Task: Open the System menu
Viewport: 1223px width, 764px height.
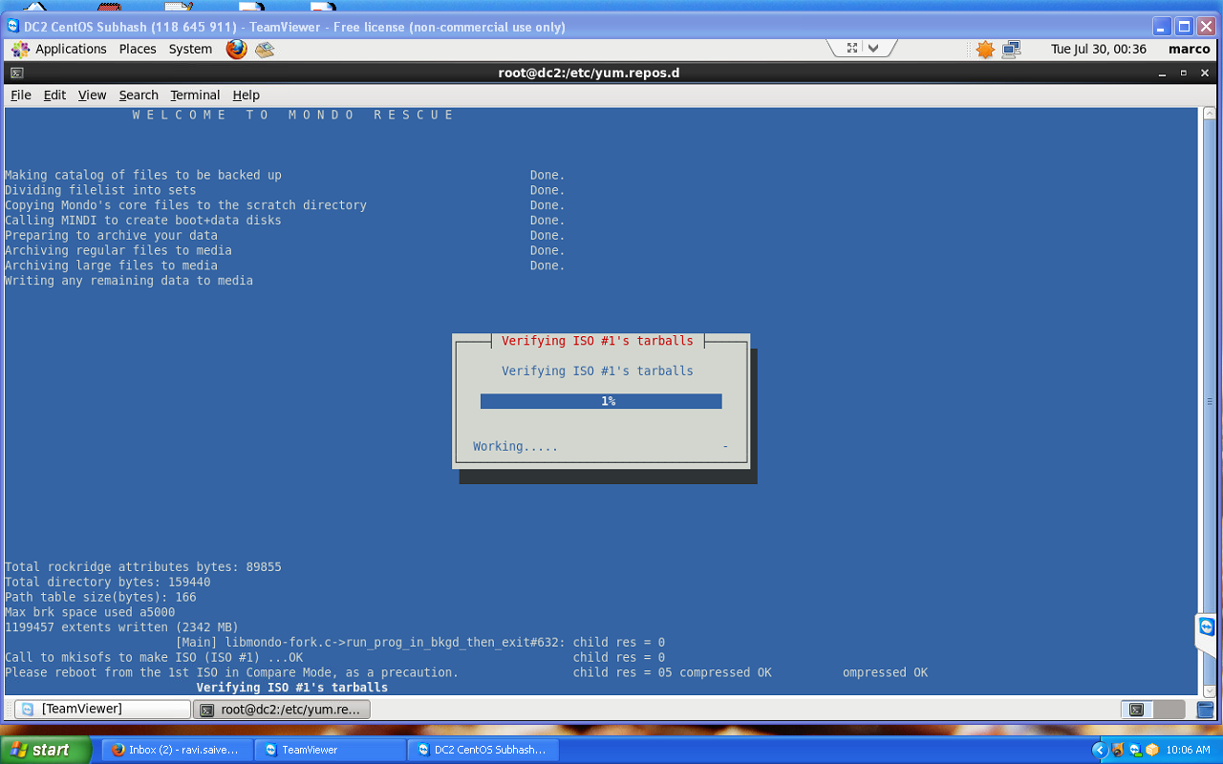Action: click(x=190, y=49)
